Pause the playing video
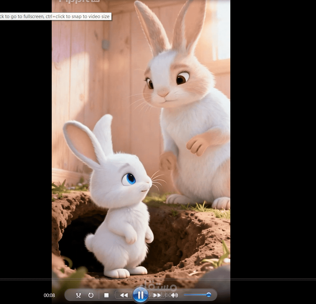Image resolution: width=316 pixels, height=304 pixels. point(141,295)
